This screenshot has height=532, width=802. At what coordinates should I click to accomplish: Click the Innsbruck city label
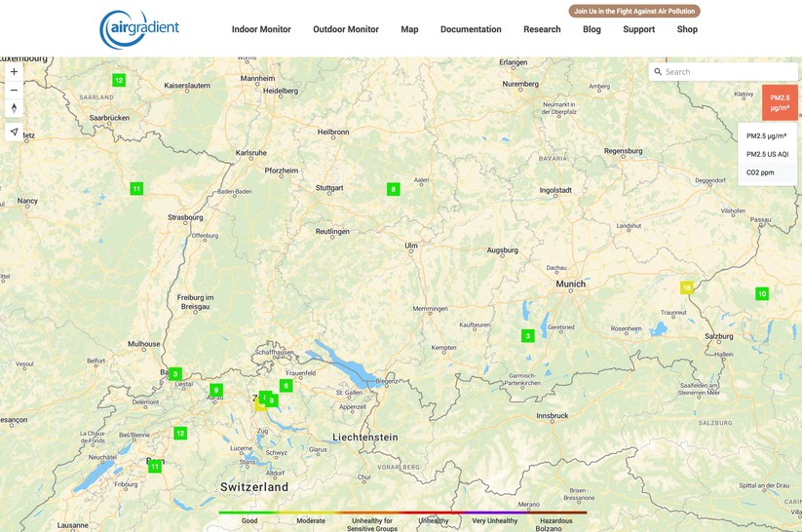coord(553,416)
